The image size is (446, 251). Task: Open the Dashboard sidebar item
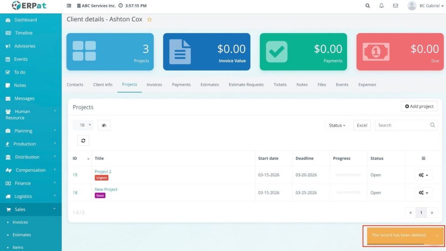click(25, 20)
